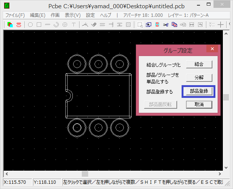
Task: Click the 部品登録 button
Action: (199, 91)
